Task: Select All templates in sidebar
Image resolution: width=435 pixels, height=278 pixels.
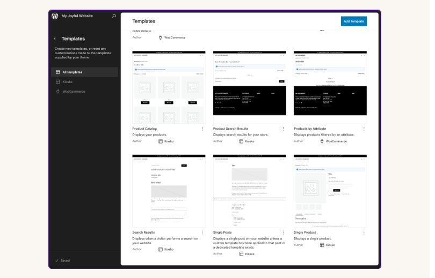Action: click(x=72, y=72)
